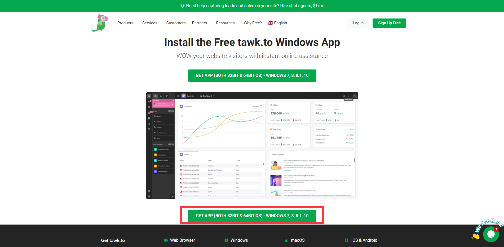This screenshot has height=247, width=504.
Task: Click the Windows icon in footer
Action: (226, 240)
